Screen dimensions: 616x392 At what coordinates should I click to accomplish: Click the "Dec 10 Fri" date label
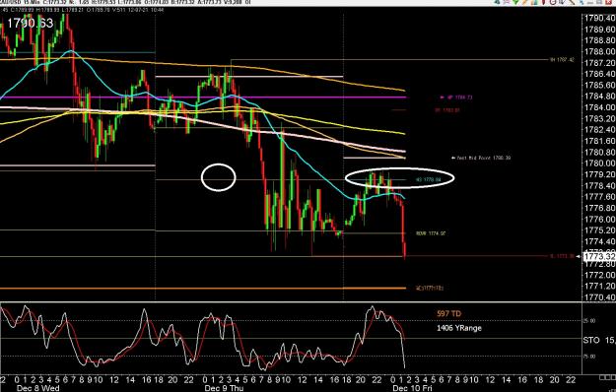coord(413,388)
